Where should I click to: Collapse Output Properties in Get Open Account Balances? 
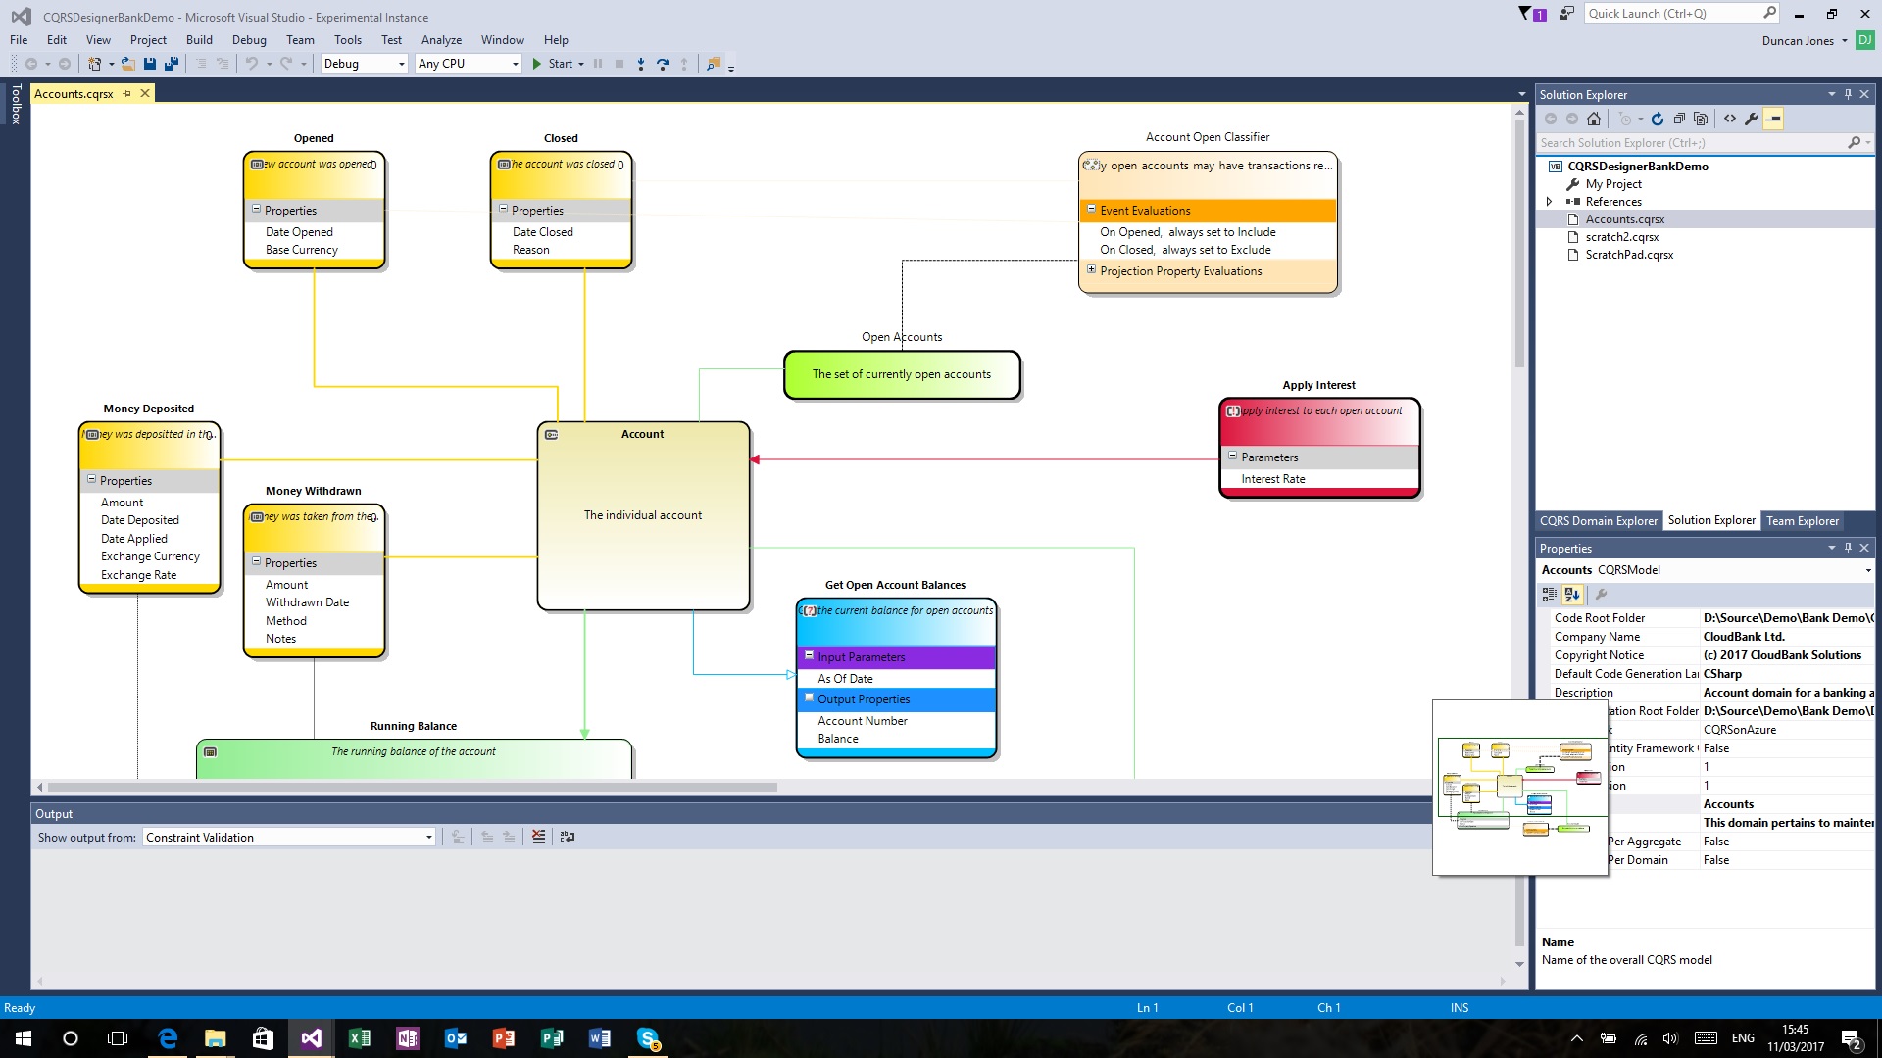tap(809, 698)
